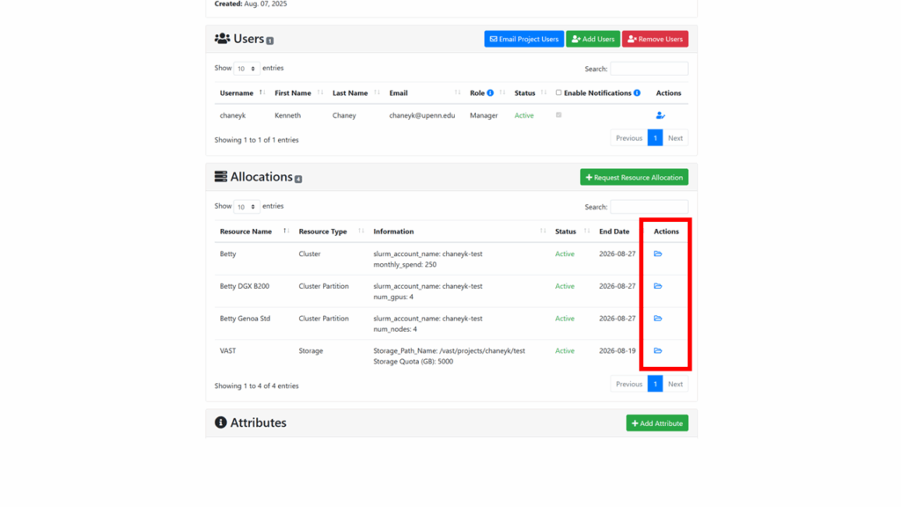Image resolution: width=901 pixels, height=507 pixels.
Task: Click Next in the Users table pagination
Action: click(x=675, y=138)
